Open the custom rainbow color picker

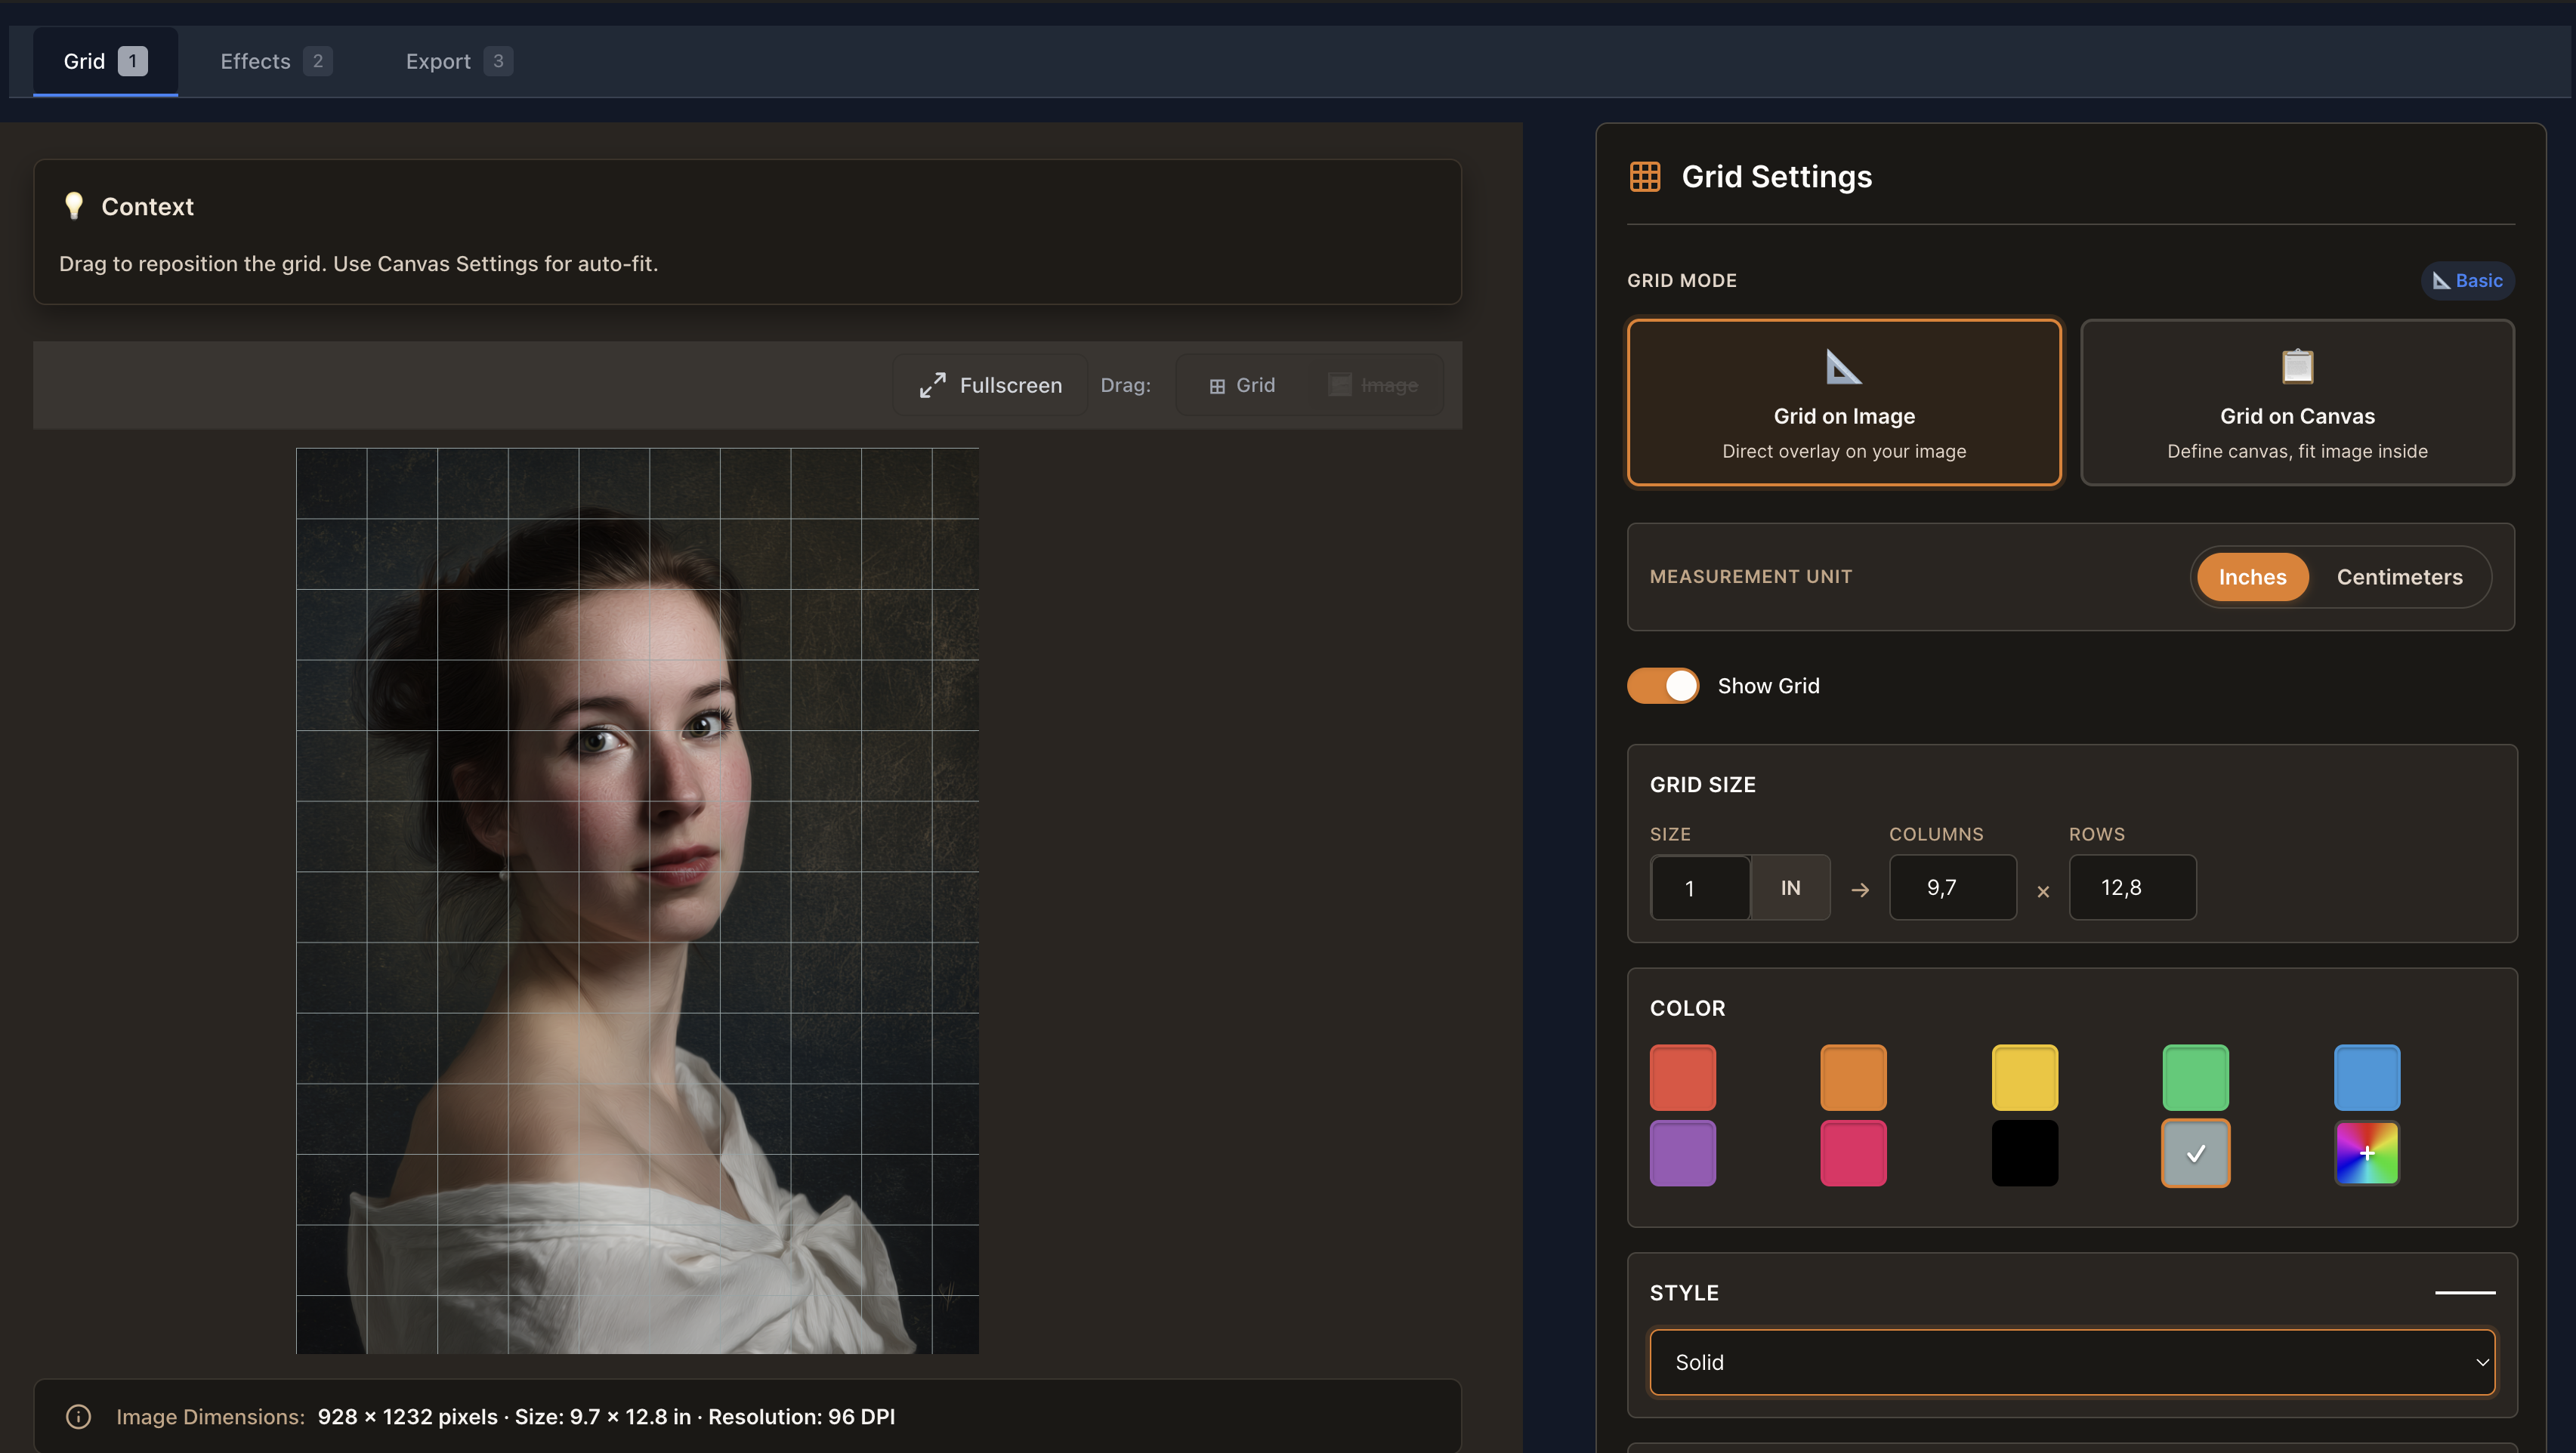pos(2366,1153)
